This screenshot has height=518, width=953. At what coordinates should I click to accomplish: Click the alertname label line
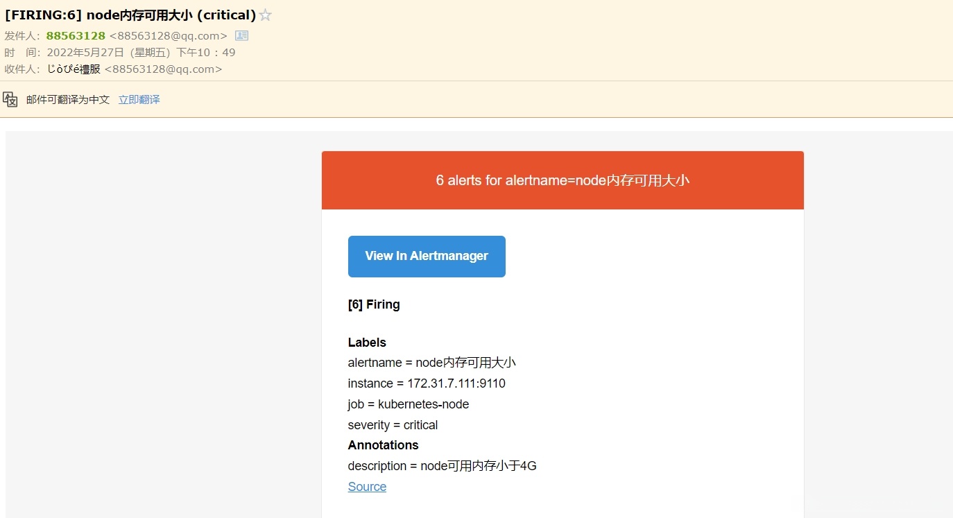coord(431,363)
